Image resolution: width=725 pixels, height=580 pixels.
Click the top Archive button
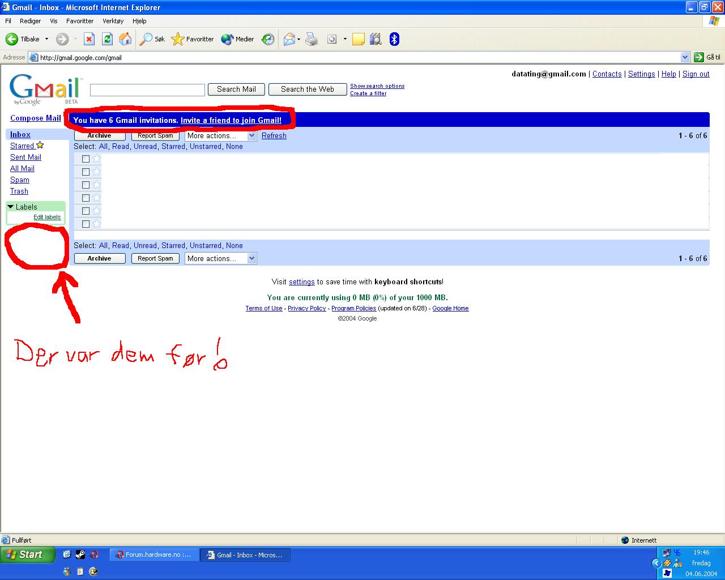(99, 135)
